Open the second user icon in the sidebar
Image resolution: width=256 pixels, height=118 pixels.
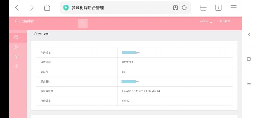16,56
